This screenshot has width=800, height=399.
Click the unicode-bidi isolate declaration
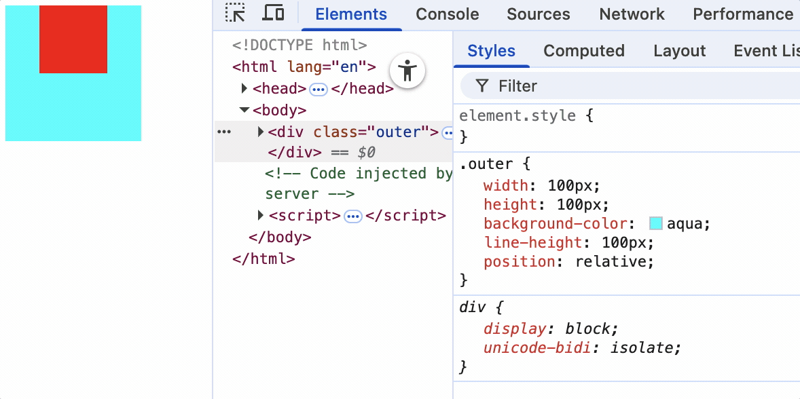(583, 348)
